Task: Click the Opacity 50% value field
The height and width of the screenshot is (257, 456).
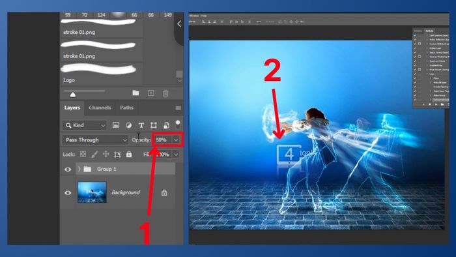Action: 164,140
